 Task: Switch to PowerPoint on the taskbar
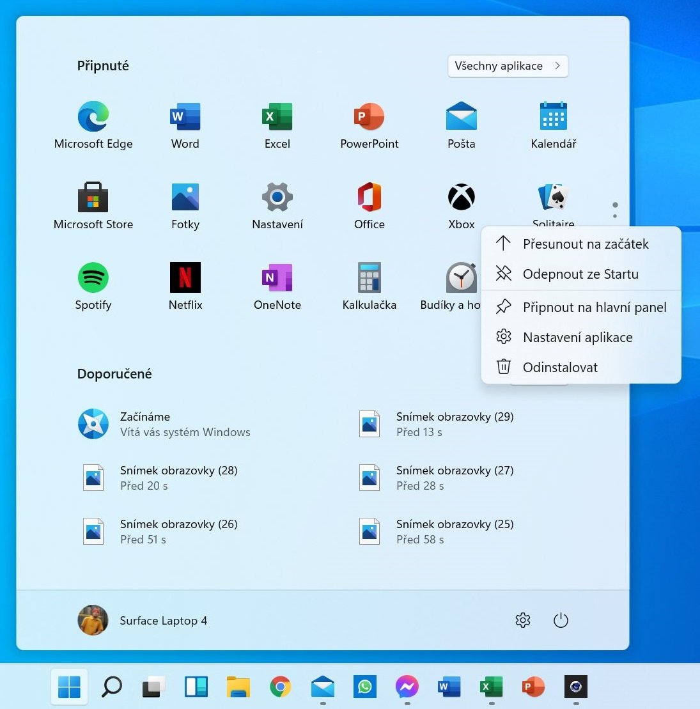point(534,687)
